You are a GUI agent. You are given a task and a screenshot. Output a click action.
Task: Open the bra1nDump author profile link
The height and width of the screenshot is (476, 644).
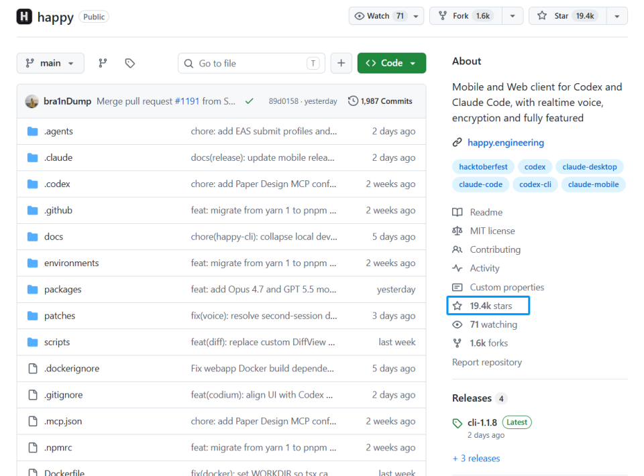67,101
